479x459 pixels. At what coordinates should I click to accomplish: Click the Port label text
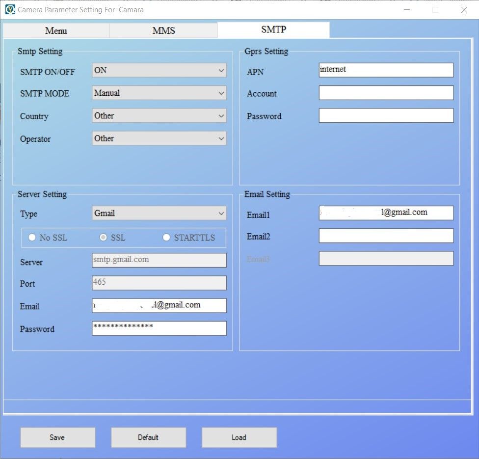tap(27, 284)
